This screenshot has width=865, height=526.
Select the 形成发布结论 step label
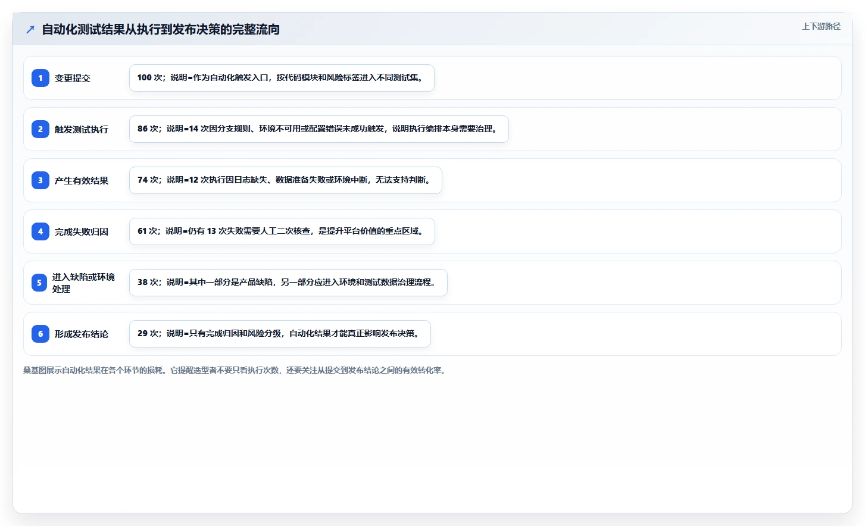pyautogui.click(x=82, y=334)
